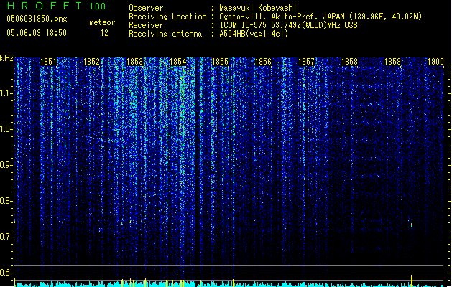The width and height of the screenshot is (452, 287).
Task: Select observer name Masayuki Kobayashi
Action: [x=258, y=8]
